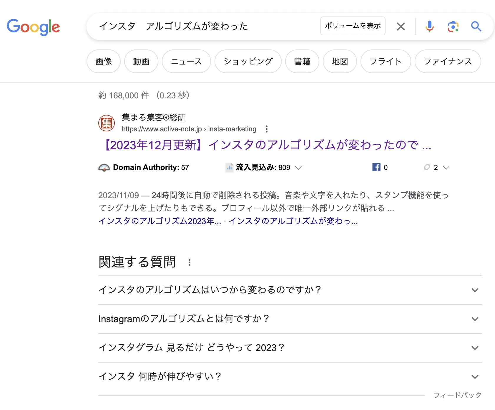Viewport: 495px width, 410px height.
Task: Click the backlink chain icon
Action: (427, 167)
